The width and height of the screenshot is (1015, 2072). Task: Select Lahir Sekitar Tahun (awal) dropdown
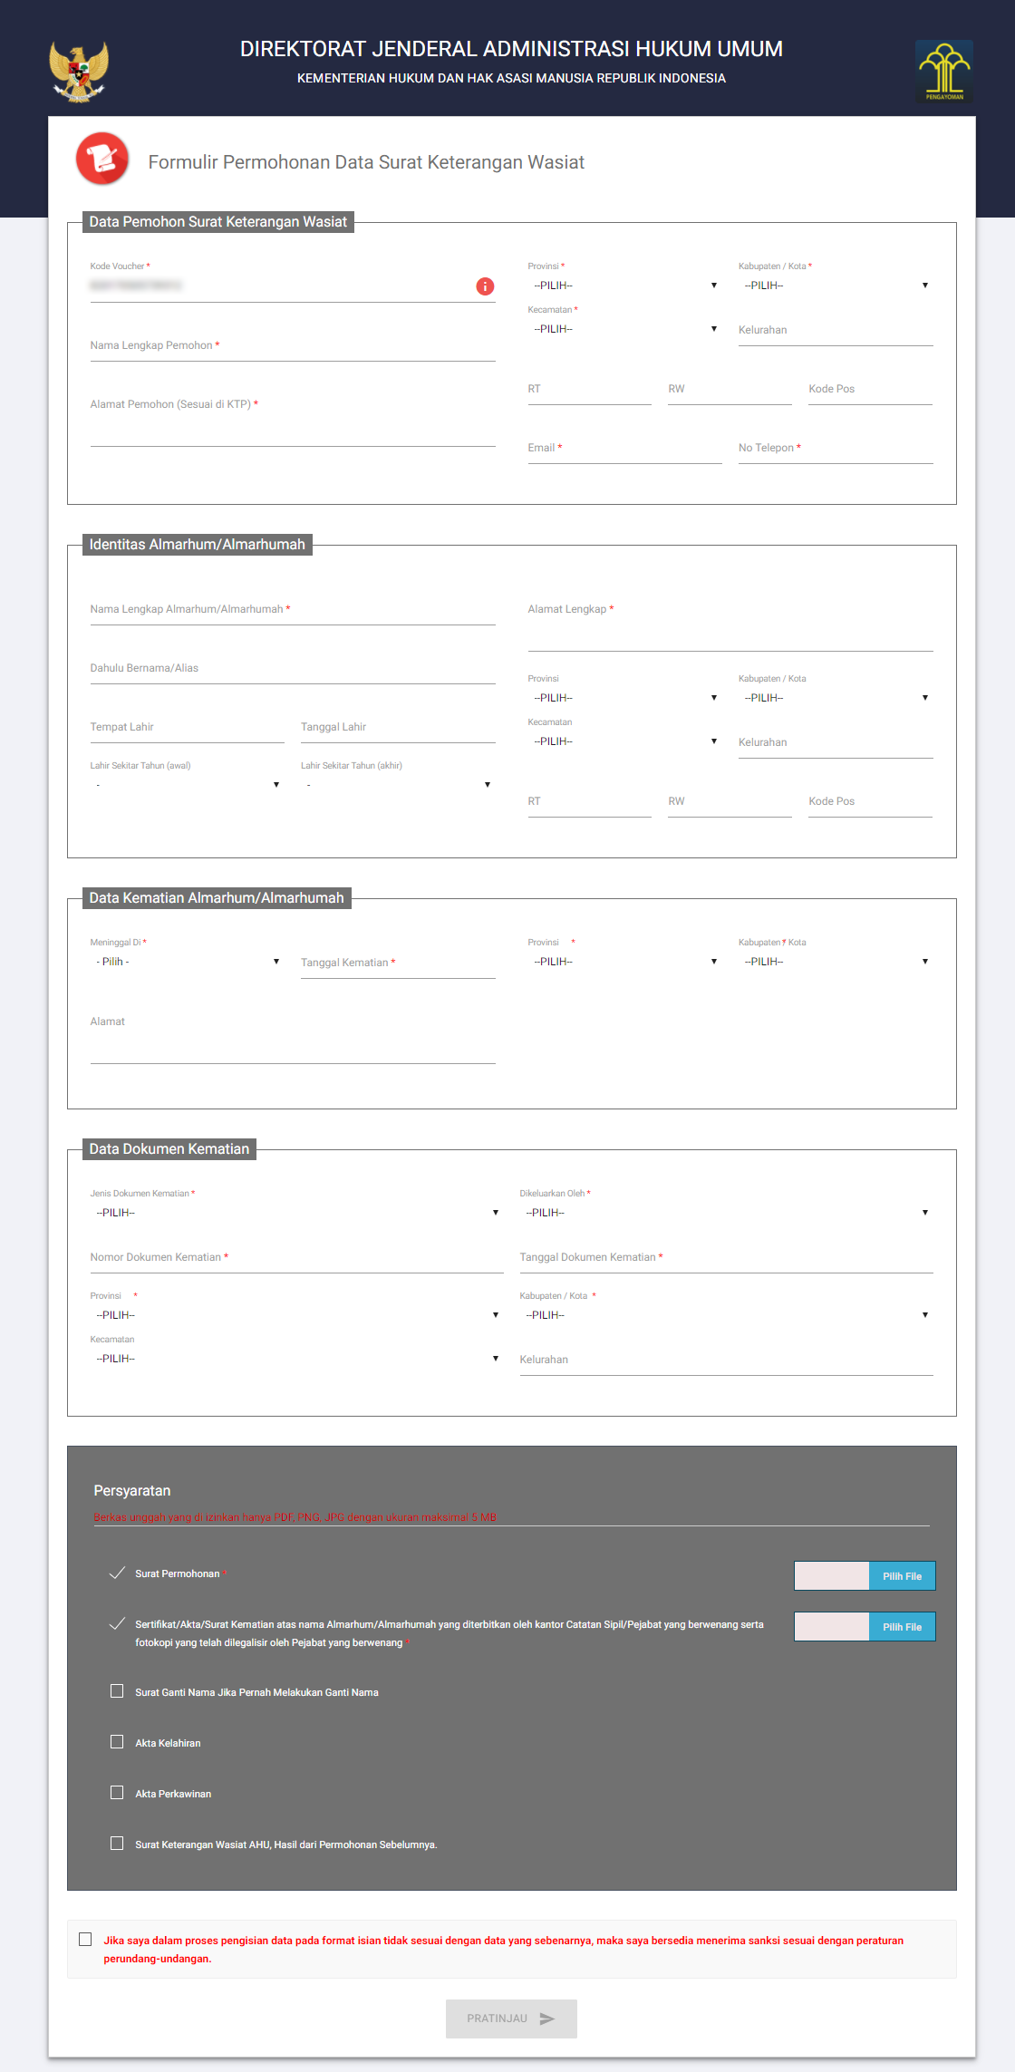(x=187, y=785)
